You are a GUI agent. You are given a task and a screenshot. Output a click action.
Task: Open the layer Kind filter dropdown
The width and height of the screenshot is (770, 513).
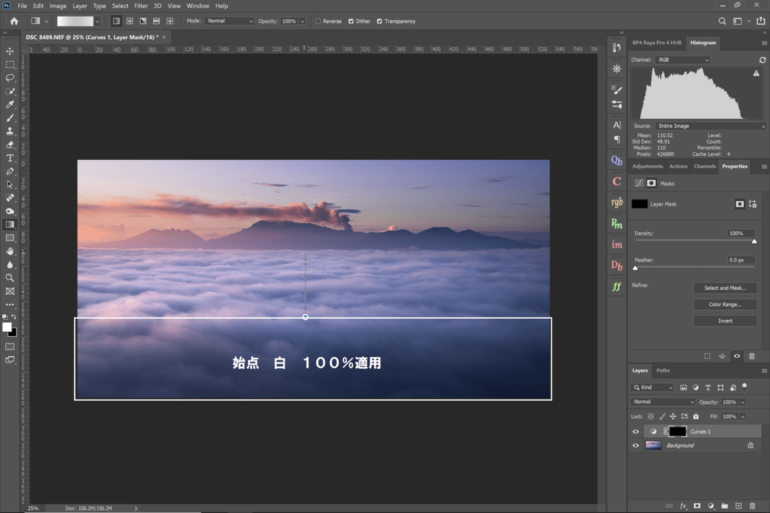(x=653, y=387)
